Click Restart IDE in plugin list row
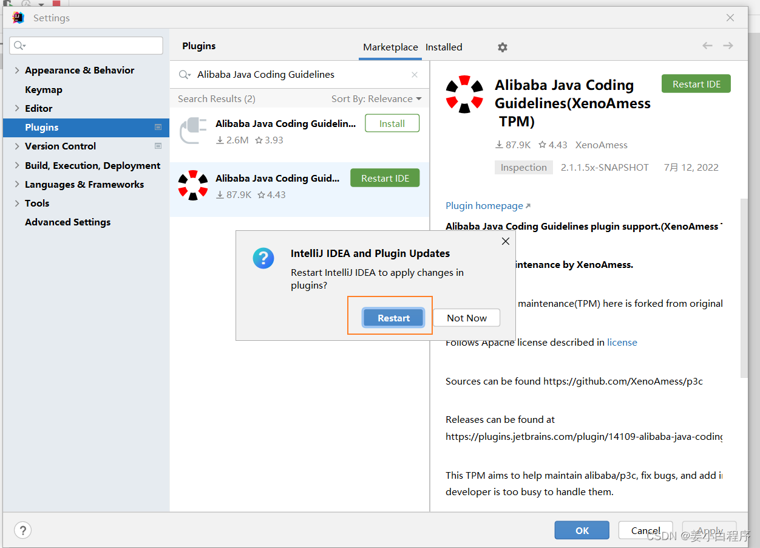This screenshot has width=760, height=548. [385, 178]
